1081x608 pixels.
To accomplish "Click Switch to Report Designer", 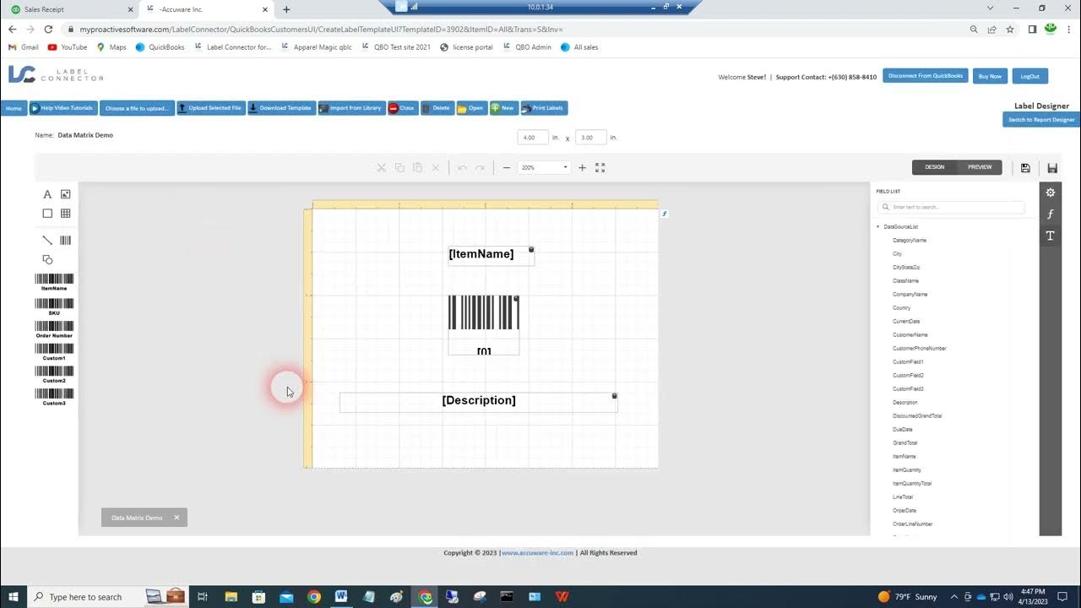I will click(x=1041, y=120).
